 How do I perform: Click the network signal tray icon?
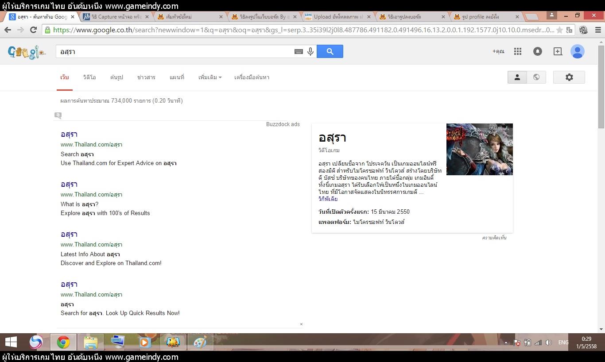(538, 343)
